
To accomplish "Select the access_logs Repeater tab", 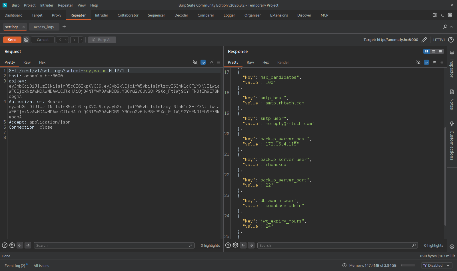I will pos(44,27).
